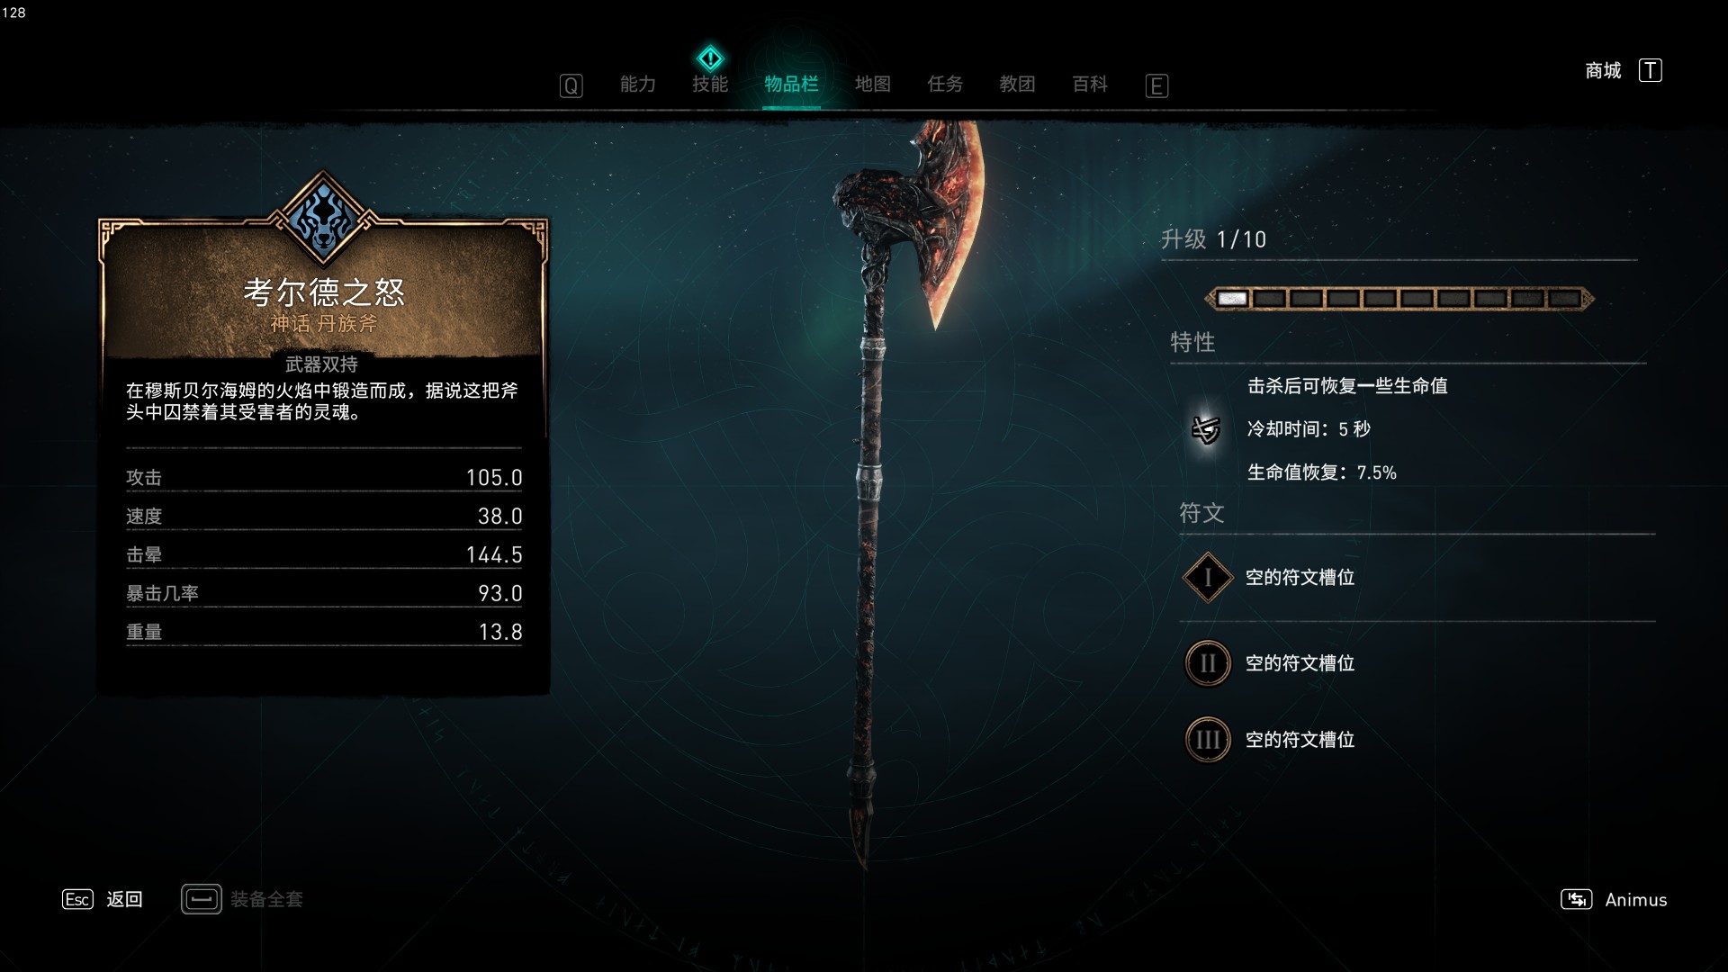Click the skill point diamond icon above 技能
The image size is (1728, 972).
click(x=710, y=59)
